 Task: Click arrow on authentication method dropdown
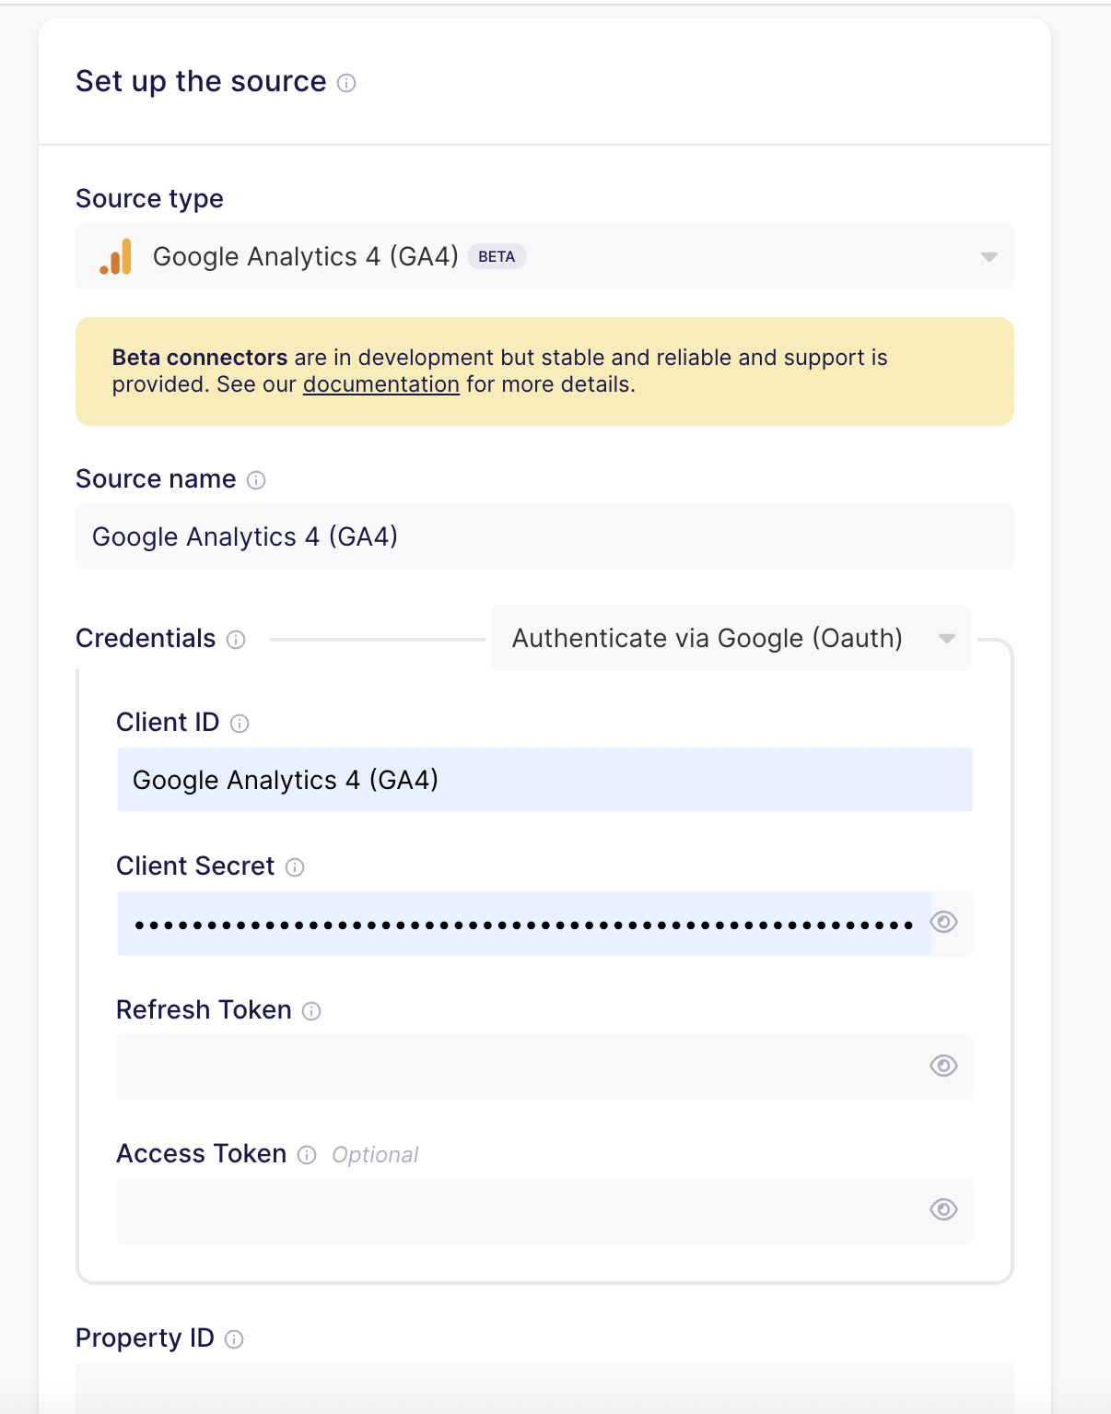pyautogui.click(x=947, y=639)
